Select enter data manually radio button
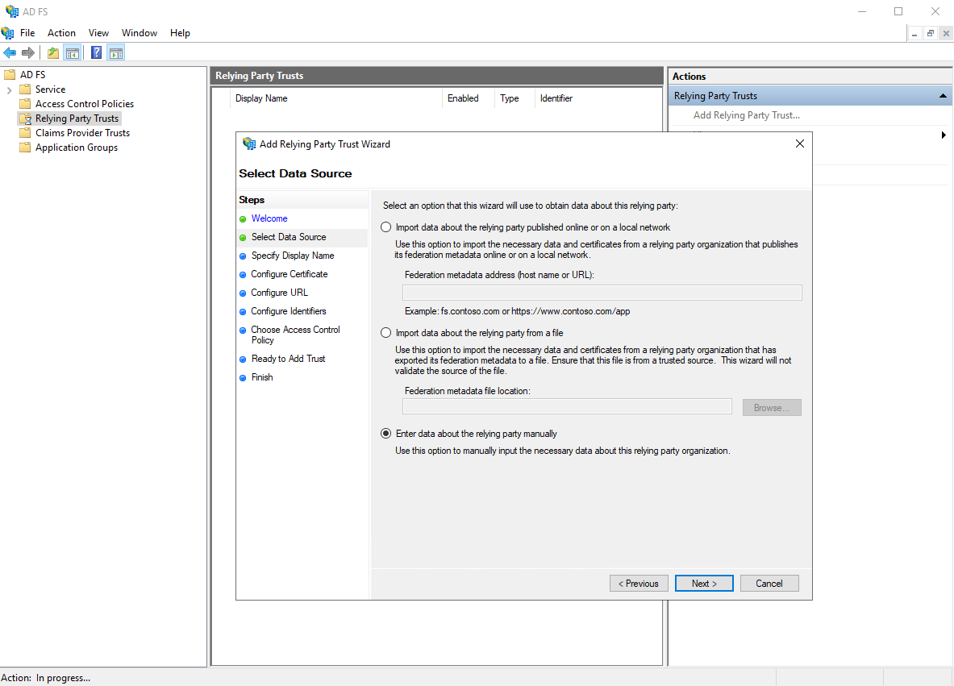Viewport: 954px width, 686px height. coord(385,434)
